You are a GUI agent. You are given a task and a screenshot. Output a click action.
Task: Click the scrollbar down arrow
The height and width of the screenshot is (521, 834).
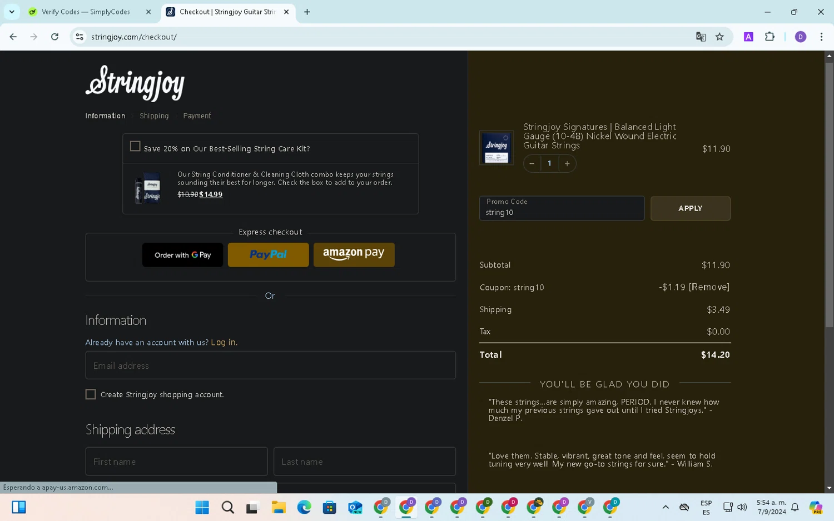click(829, 488)
